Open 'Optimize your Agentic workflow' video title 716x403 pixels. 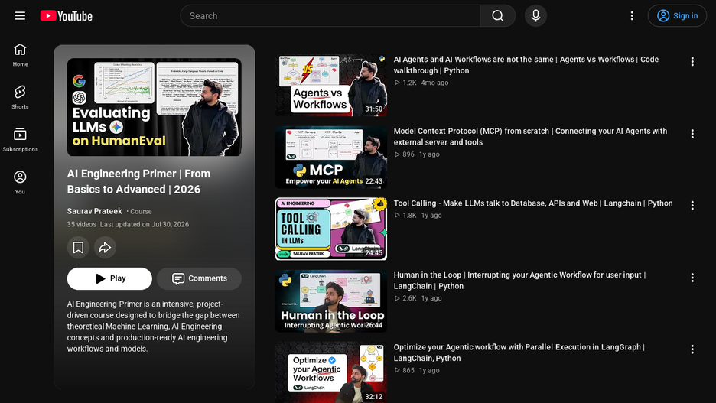(519, 353)
